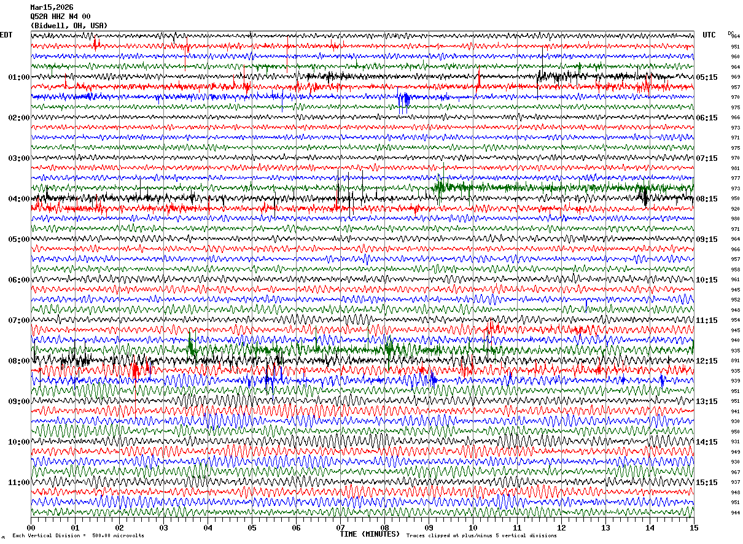This screenshot has width=743, height=544.
Task: Click the 07 minute tick label
Action: pos(340,527)
